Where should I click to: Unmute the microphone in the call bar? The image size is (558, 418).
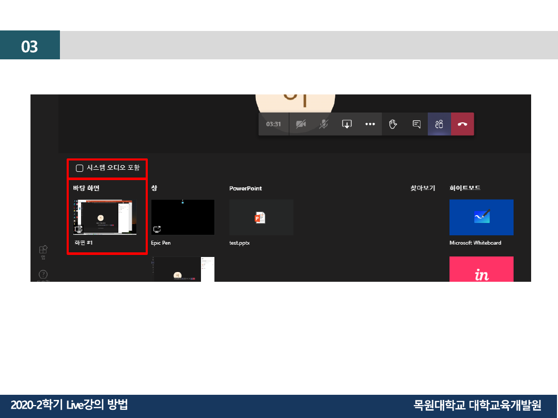[323, 124]
